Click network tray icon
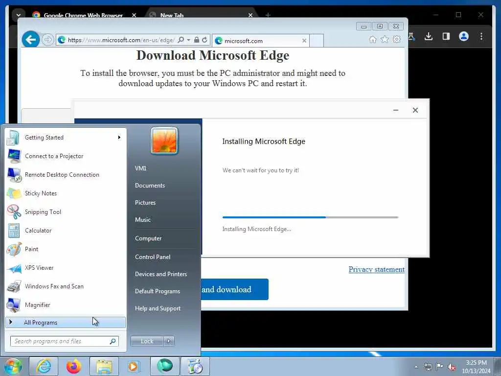This screenshot has width=501, height=376. pyautogui.click(x=428, y=367)
